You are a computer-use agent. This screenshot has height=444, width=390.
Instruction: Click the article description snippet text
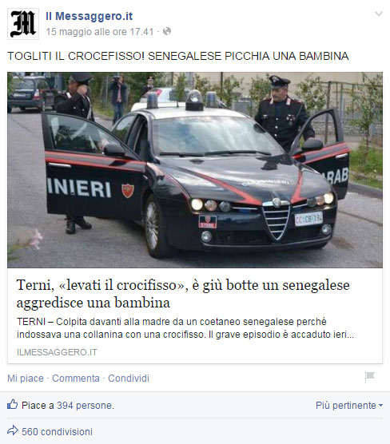185,328
